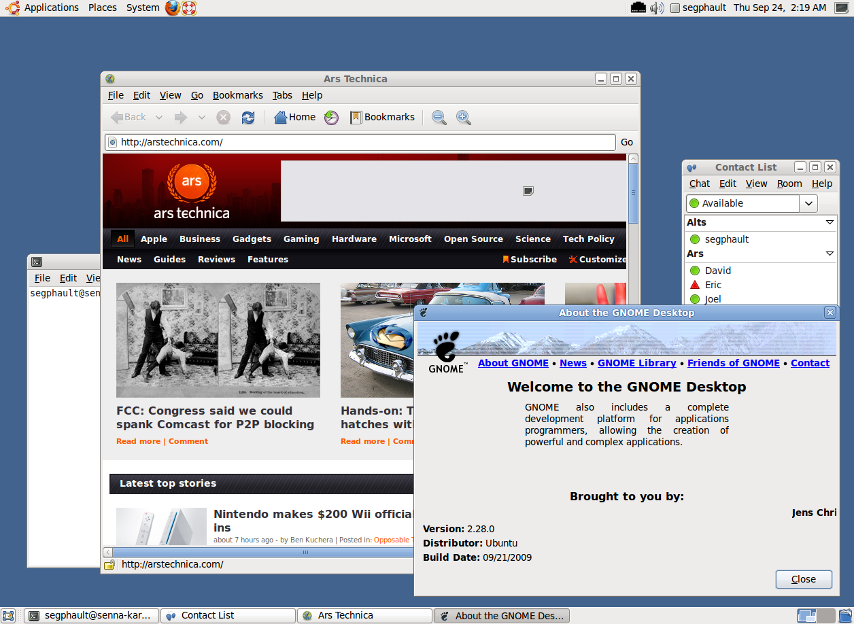This screenshot has width=854, height=624.
Task: Select contact Eric in Contact List
Action: [x=713, y=285]
